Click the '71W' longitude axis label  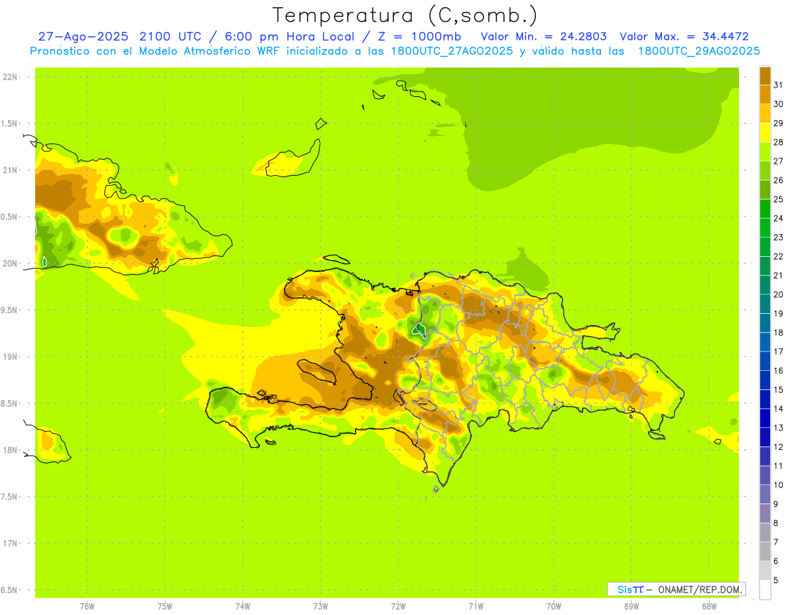476,606
